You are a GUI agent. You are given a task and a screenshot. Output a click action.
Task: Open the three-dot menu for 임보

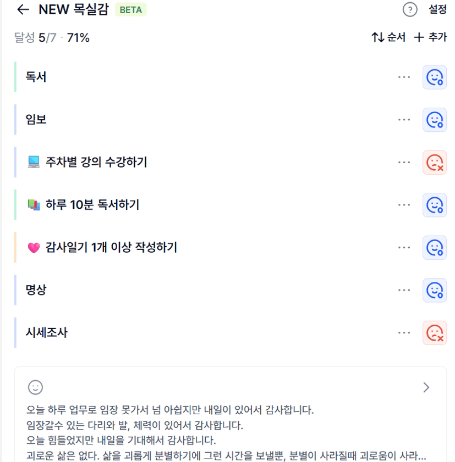[404, 120]
